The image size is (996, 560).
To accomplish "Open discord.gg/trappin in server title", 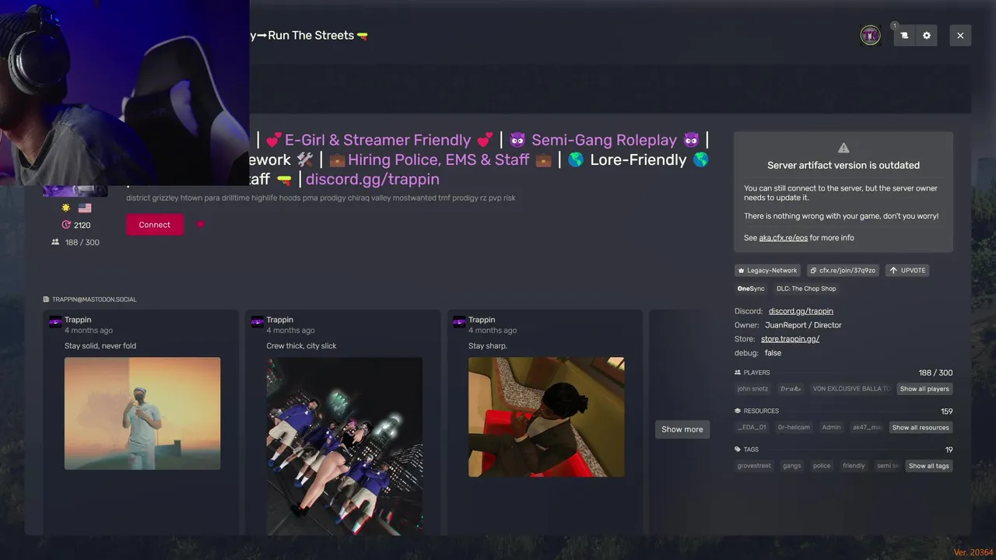I will pos(372,179).
